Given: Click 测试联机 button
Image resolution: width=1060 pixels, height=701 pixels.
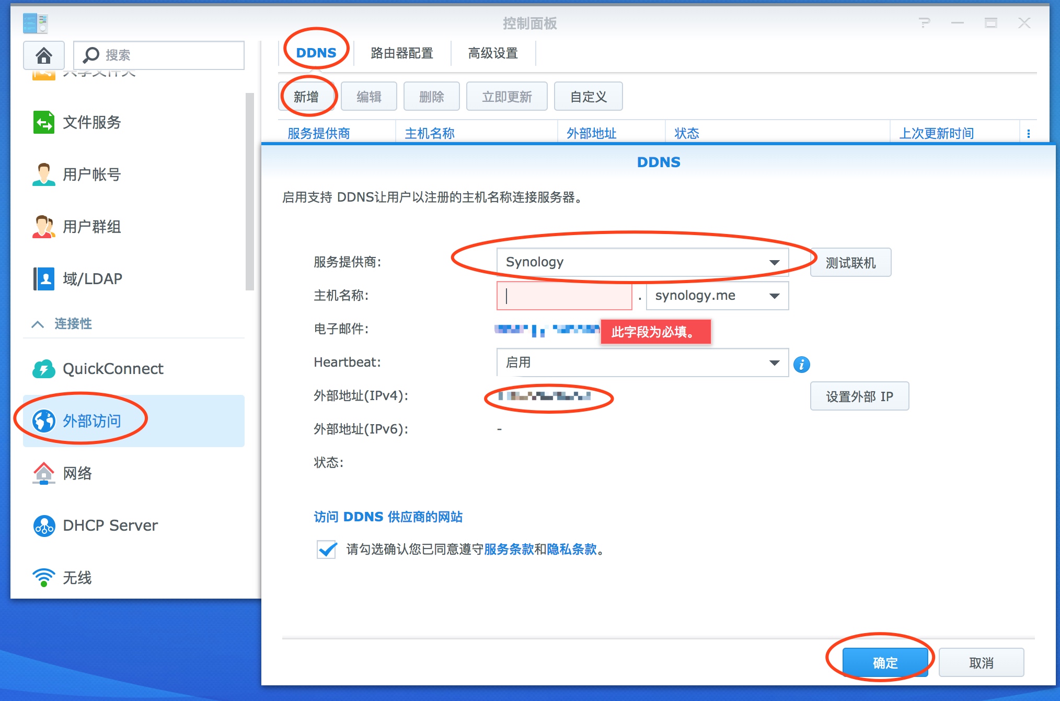Looking at the screenshot, I should tap(851, 263).
